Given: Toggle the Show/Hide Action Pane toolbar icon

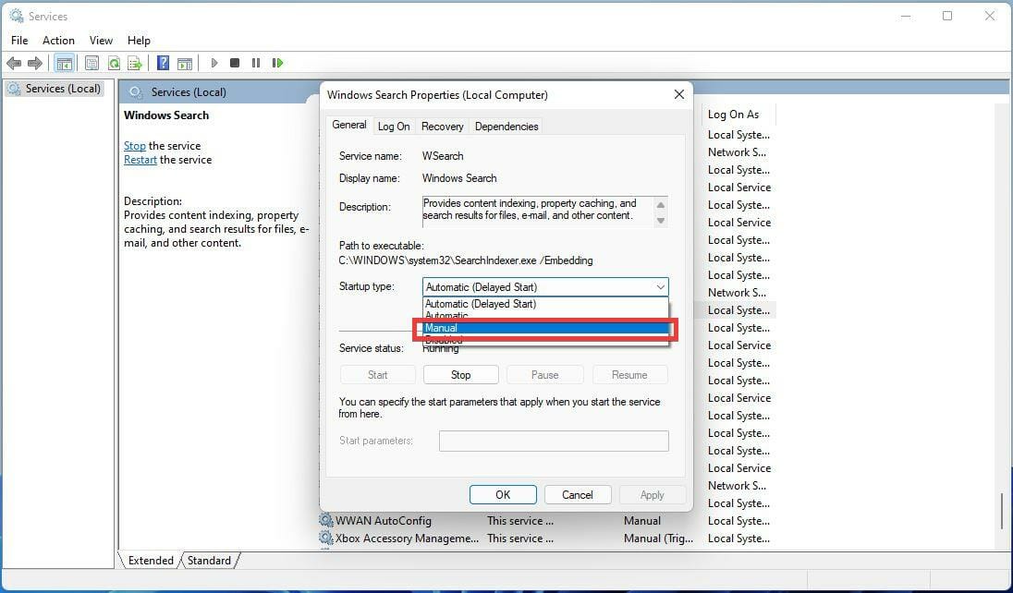Looking at the screenshot, I should [x=185, y=64].
